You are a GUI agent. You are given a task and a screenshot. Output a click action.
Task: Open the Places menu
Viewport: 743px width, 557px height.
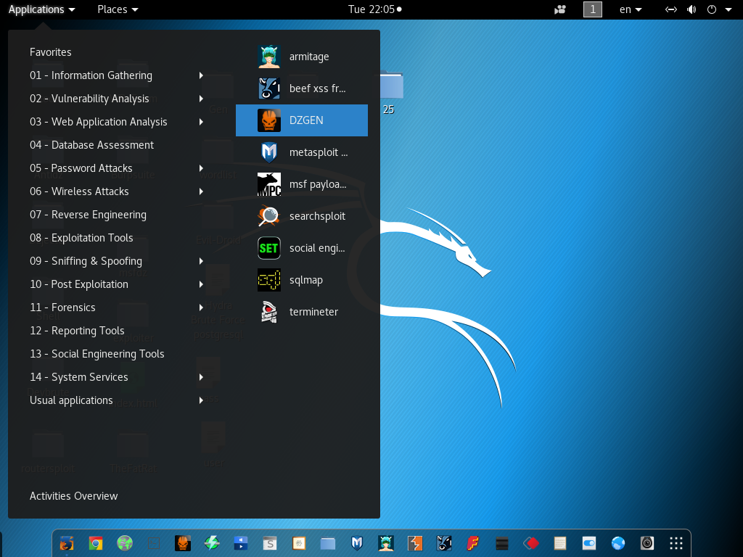(x=118, y=9)
